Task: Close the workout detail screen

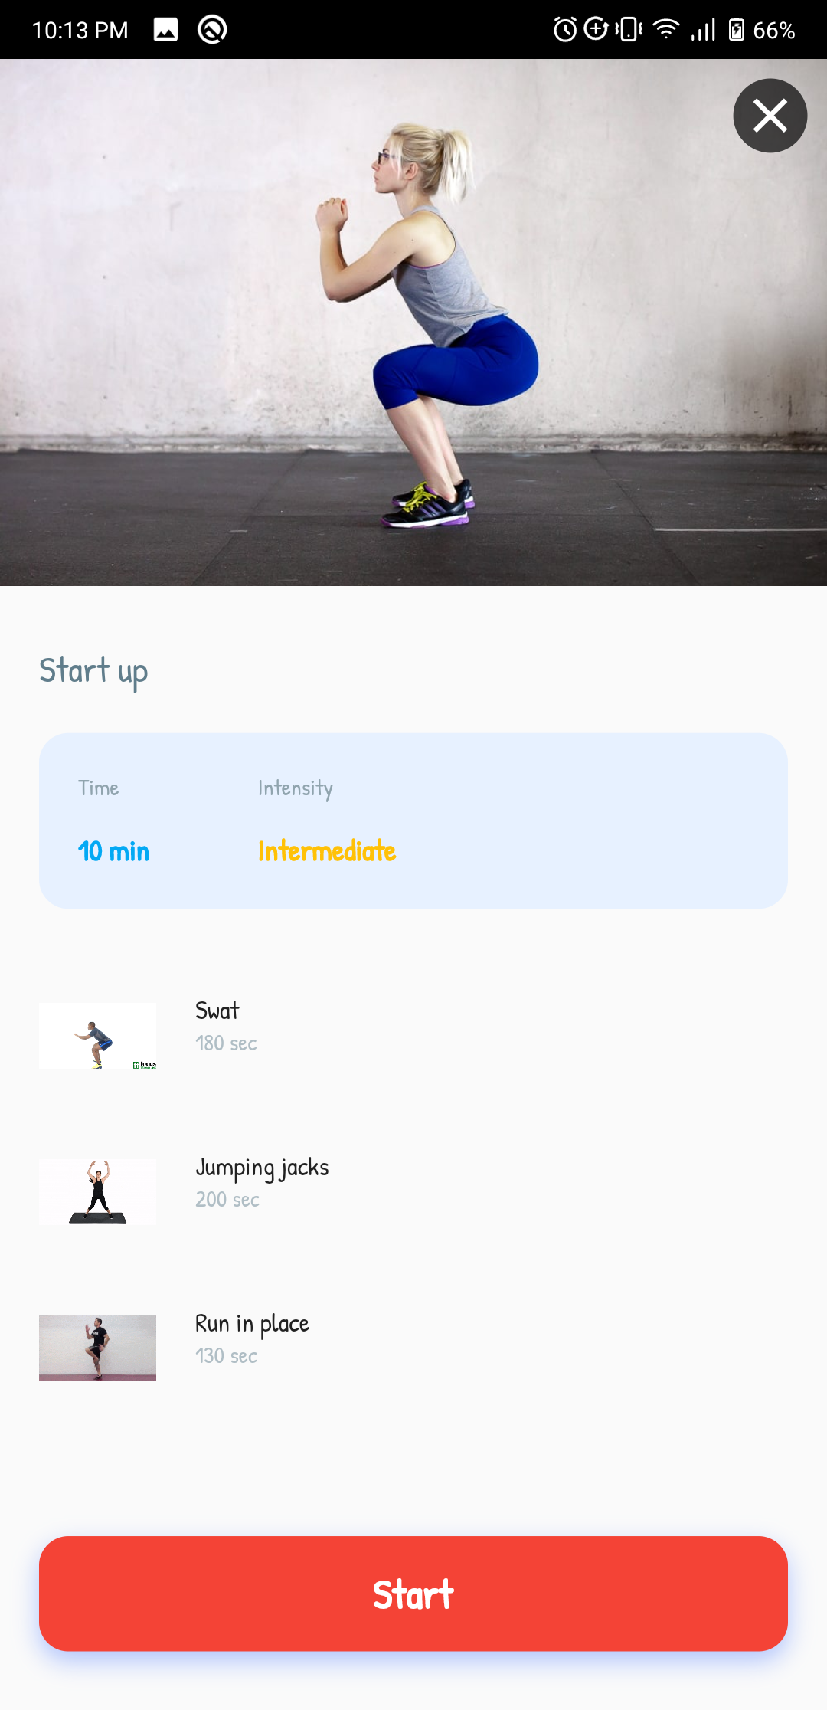Action: point(770,116)
